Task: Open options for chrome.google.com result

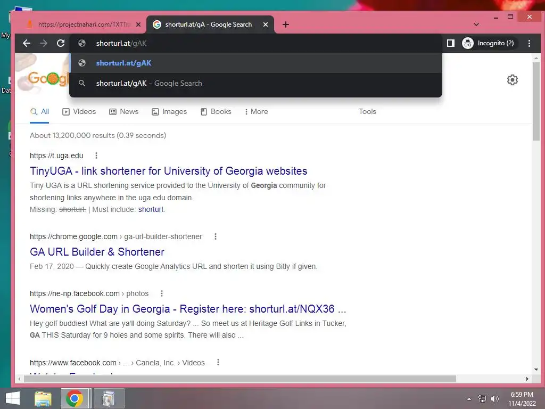Action: click(x=216, y=236)
